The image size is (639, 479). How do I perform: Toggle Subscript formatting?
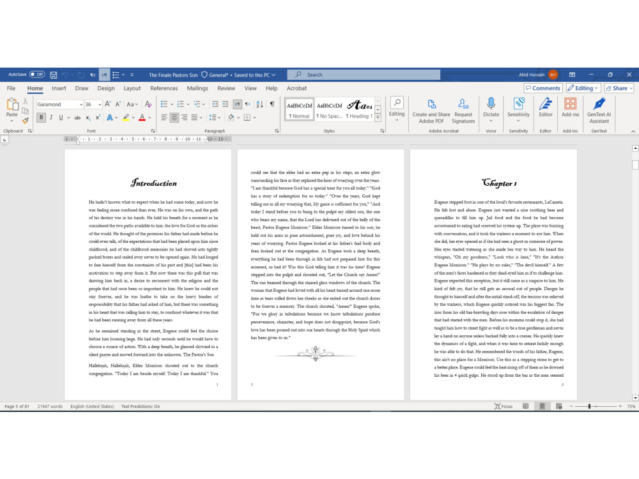pyautogui.click(x=88, y=118)
